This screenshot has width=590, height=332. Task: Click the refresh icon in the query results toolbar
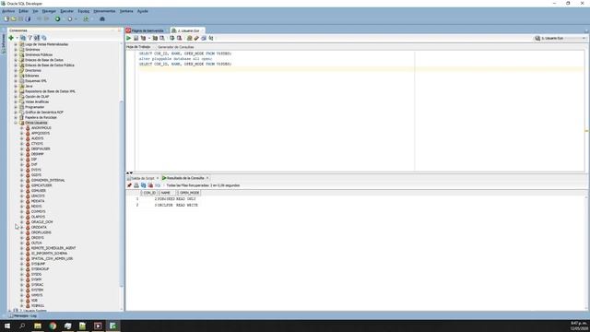coord(144,185)
